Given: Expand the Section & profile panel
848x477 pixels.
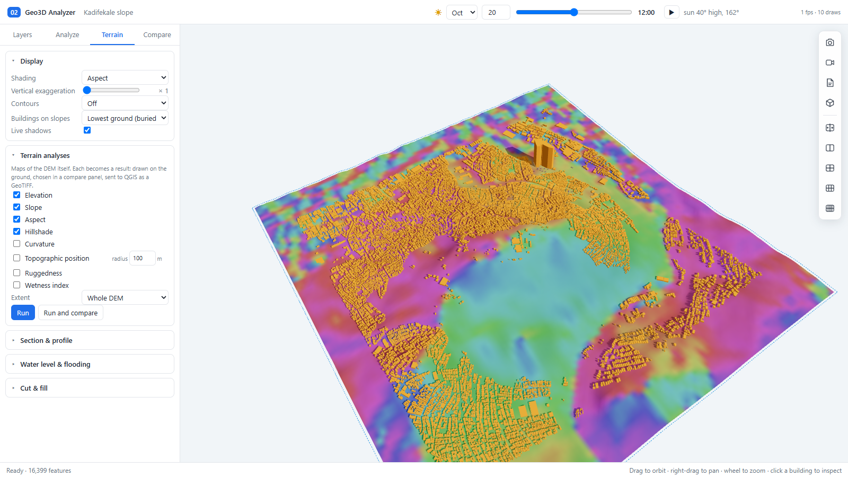Looking at the screenshot, I should (x=90, y=340).
